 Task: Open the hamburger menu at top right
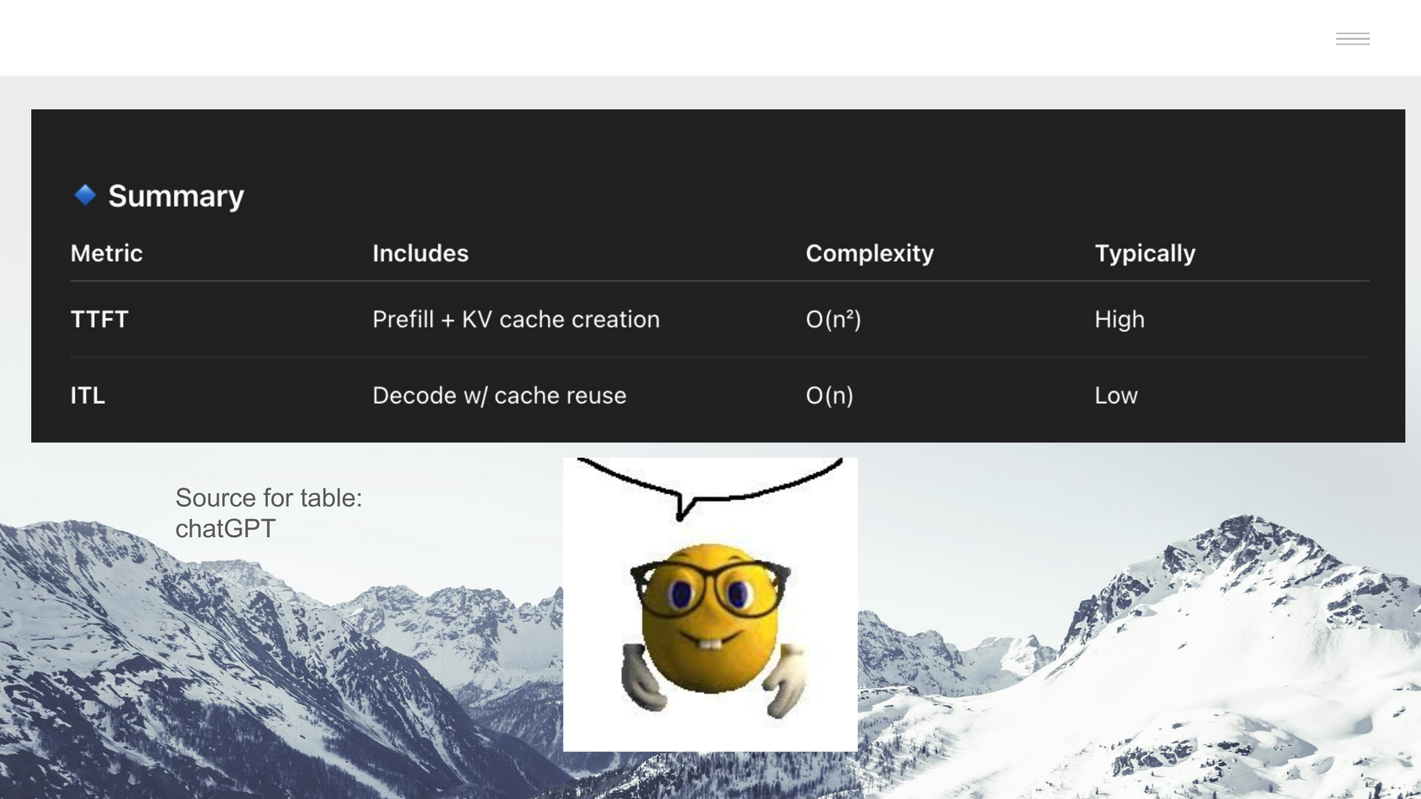point(1352,39)
